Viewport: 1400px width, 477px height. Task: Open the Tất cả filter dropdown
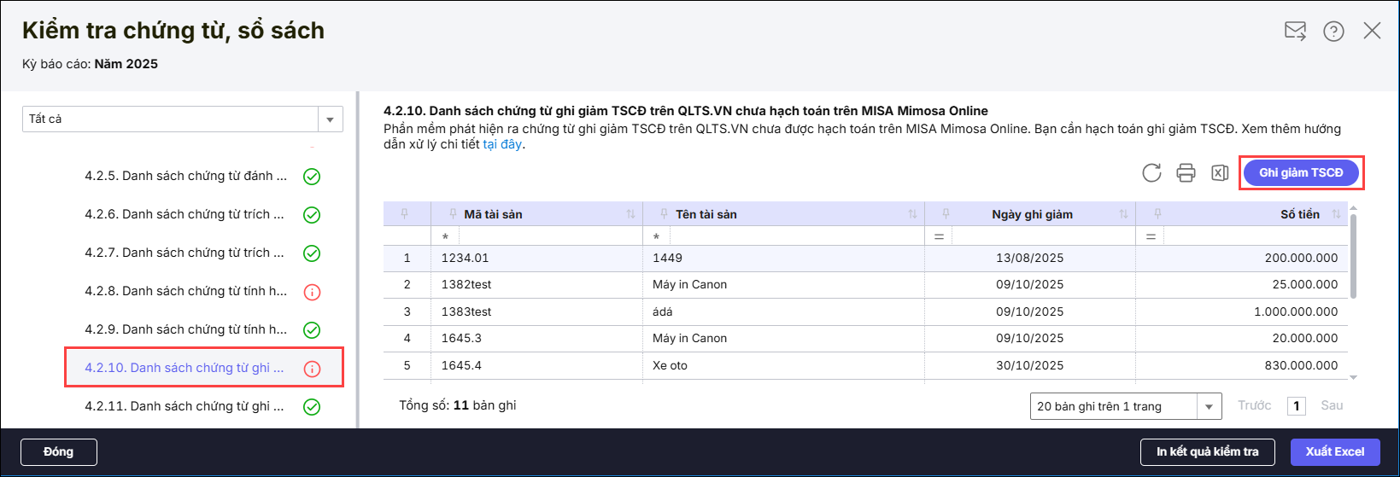pos(330,119)
